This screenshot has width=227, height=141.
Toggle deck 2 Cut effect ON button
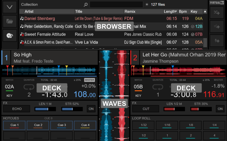[x=220, y=109]
